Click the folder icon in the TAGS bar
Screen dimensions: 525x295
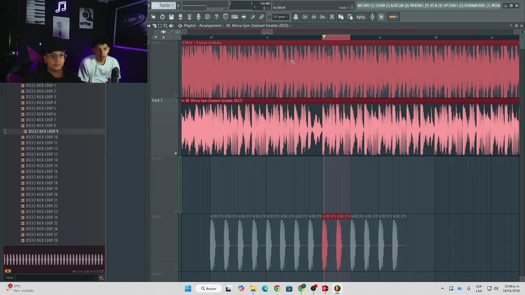coord(95,278)
